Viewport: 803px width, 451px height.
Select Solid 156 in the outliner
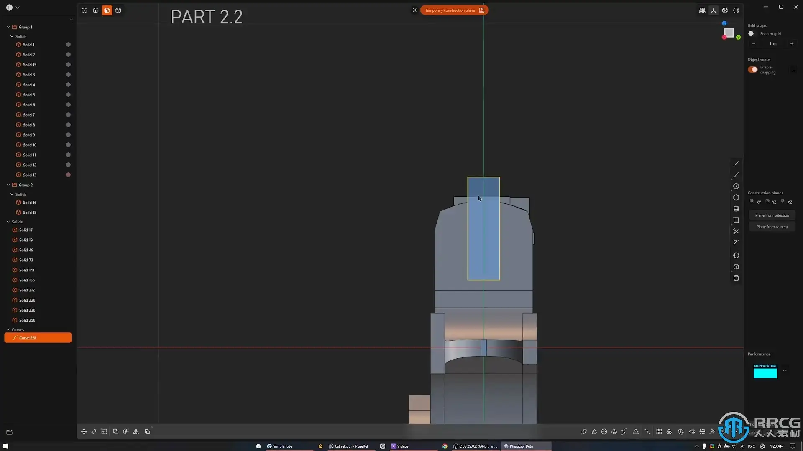(27, 280)
